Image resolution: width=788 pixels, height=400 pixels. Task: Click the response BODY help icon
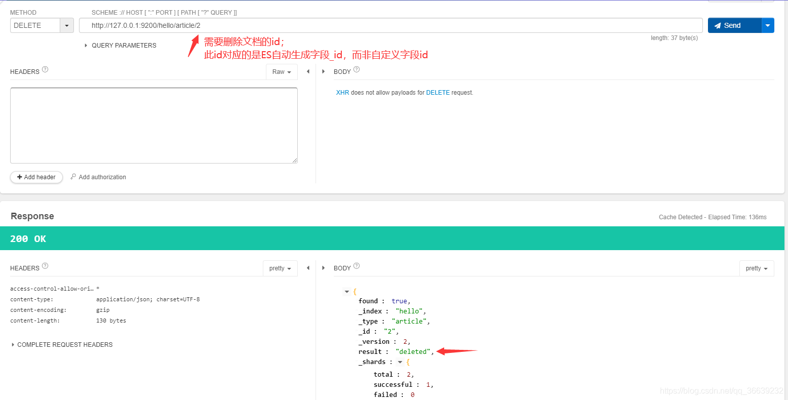pos(356,265)
